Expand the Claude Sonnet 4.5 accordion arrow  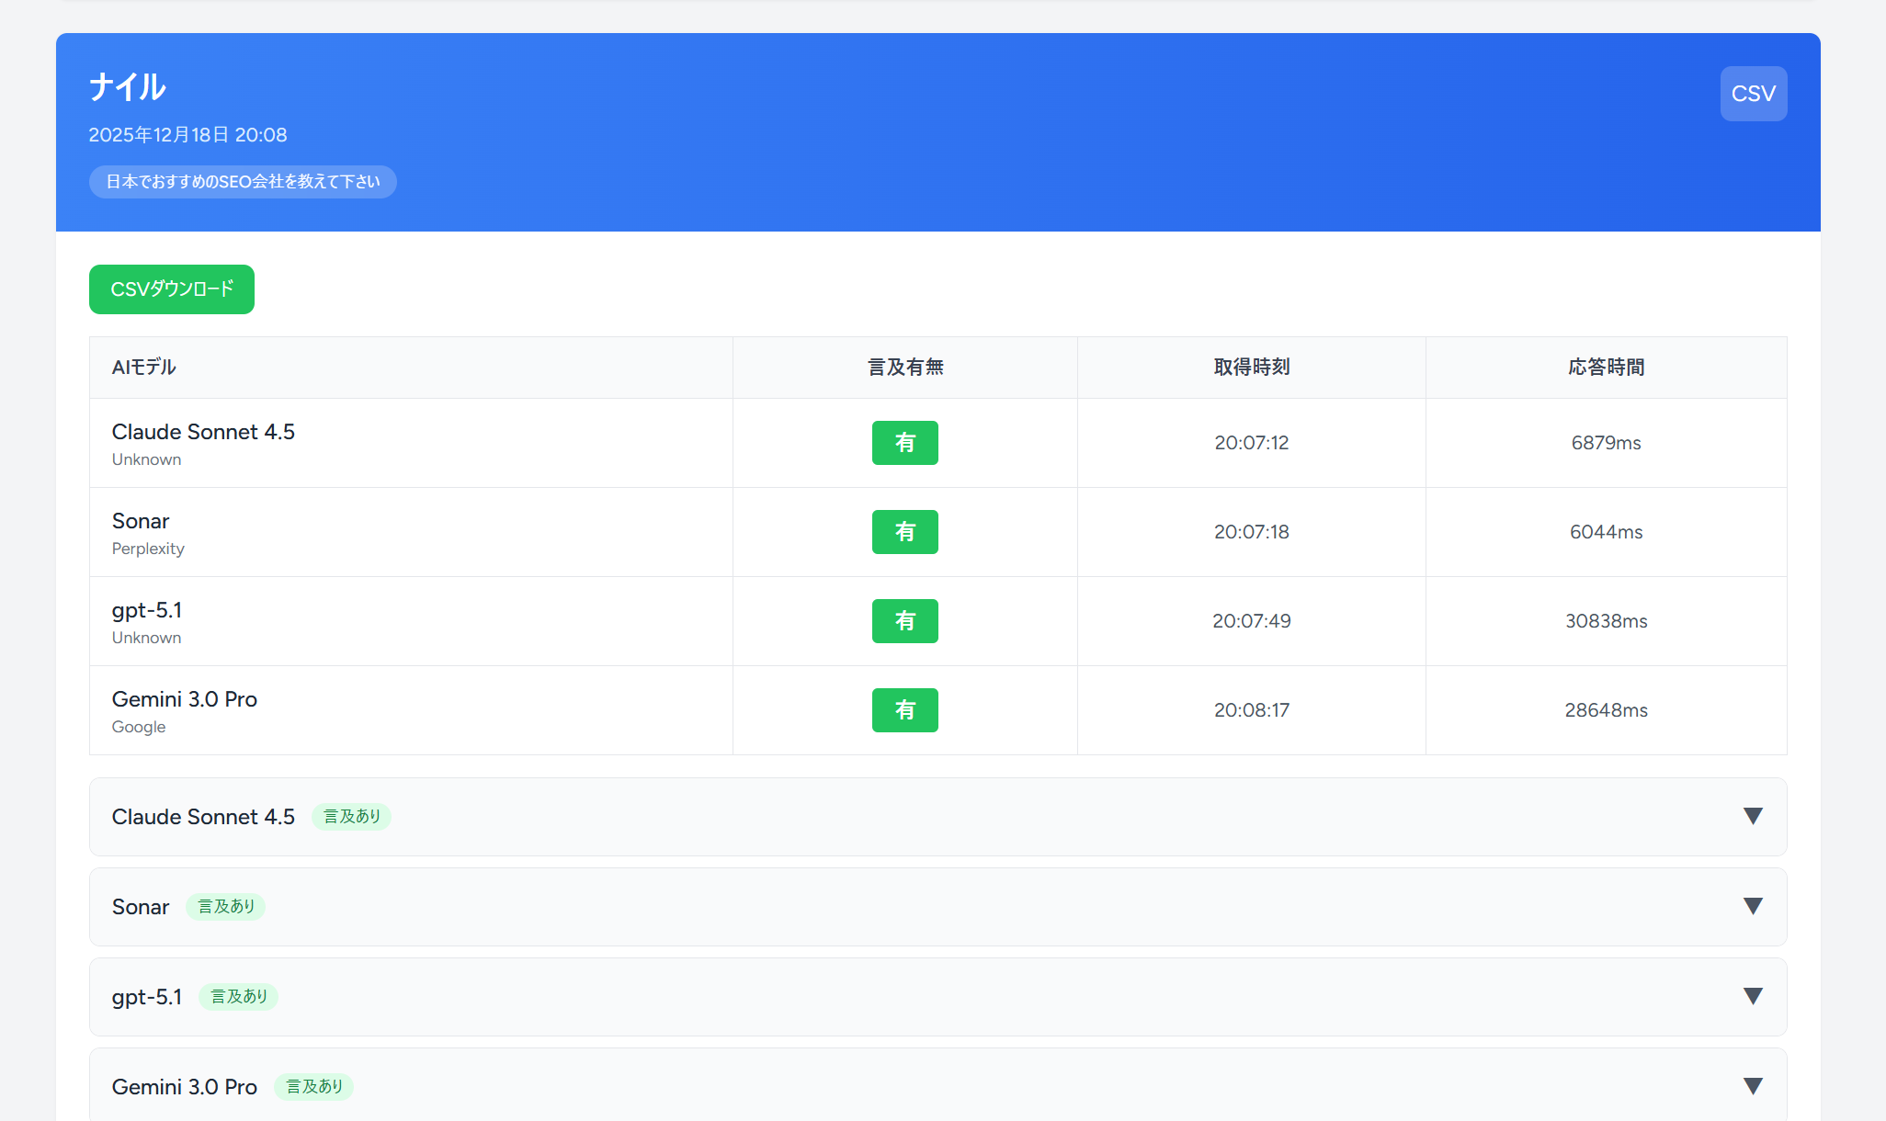[x=1753, y=816]
